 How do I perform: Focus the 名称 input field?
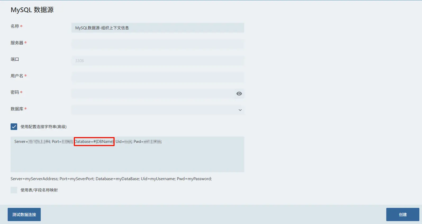tap(158, 28)
